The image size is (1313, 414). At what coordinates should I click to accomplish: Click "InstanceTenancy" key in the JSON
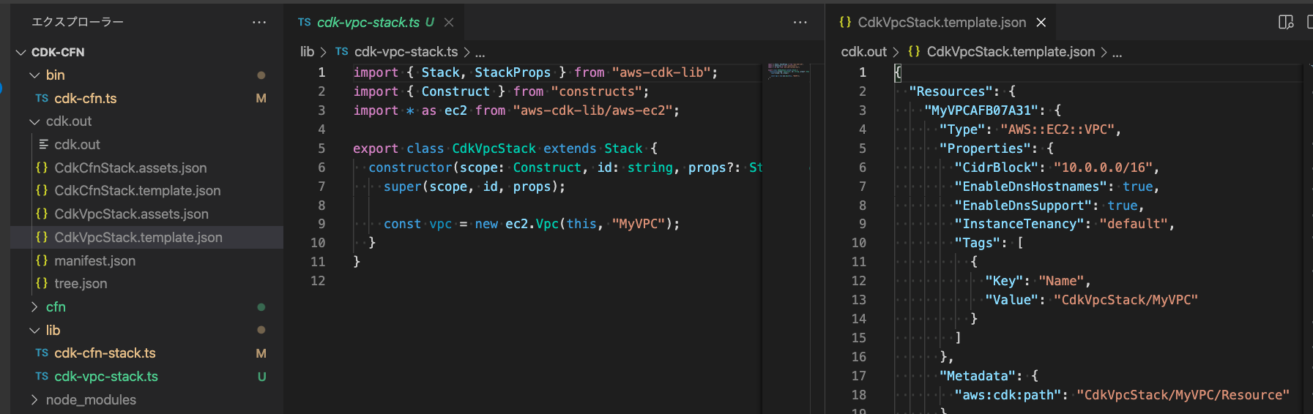1019,224
